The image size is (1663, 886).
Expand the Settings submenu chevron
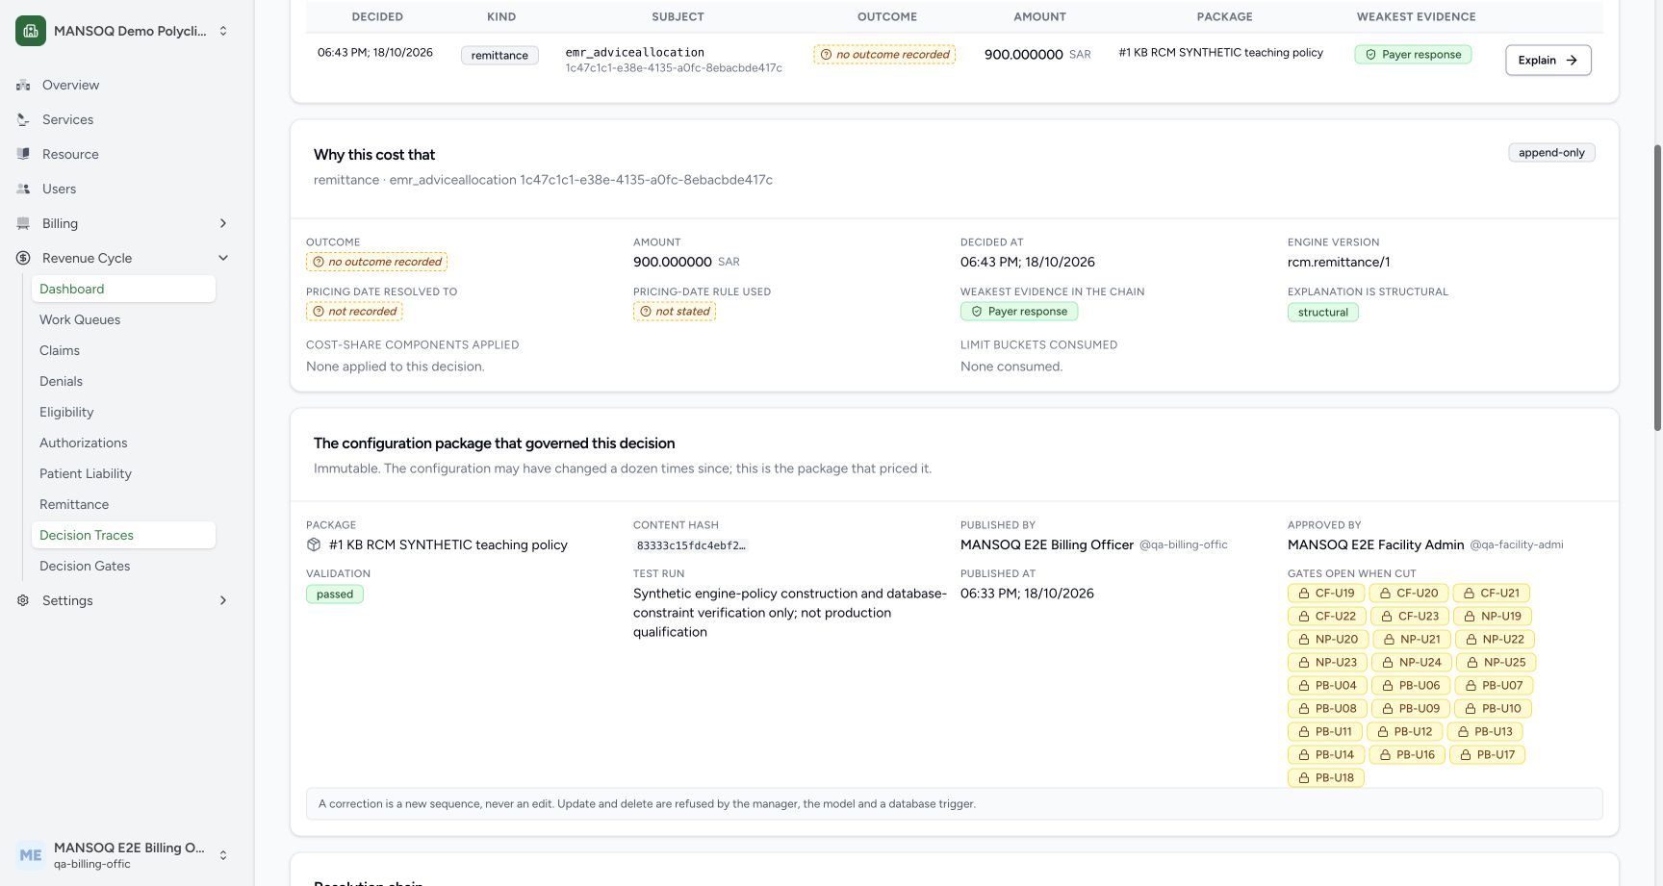[x=223, y=600]
